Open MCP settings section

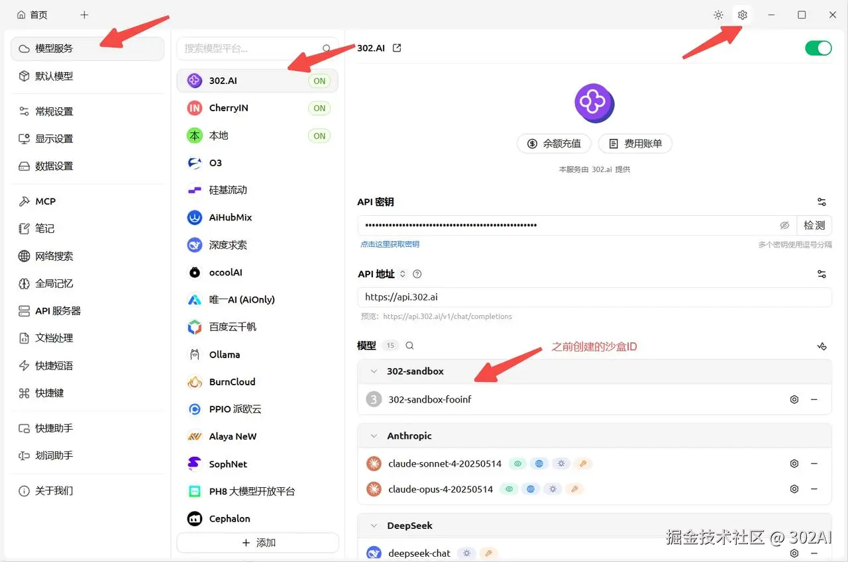[x=87, y=201]
